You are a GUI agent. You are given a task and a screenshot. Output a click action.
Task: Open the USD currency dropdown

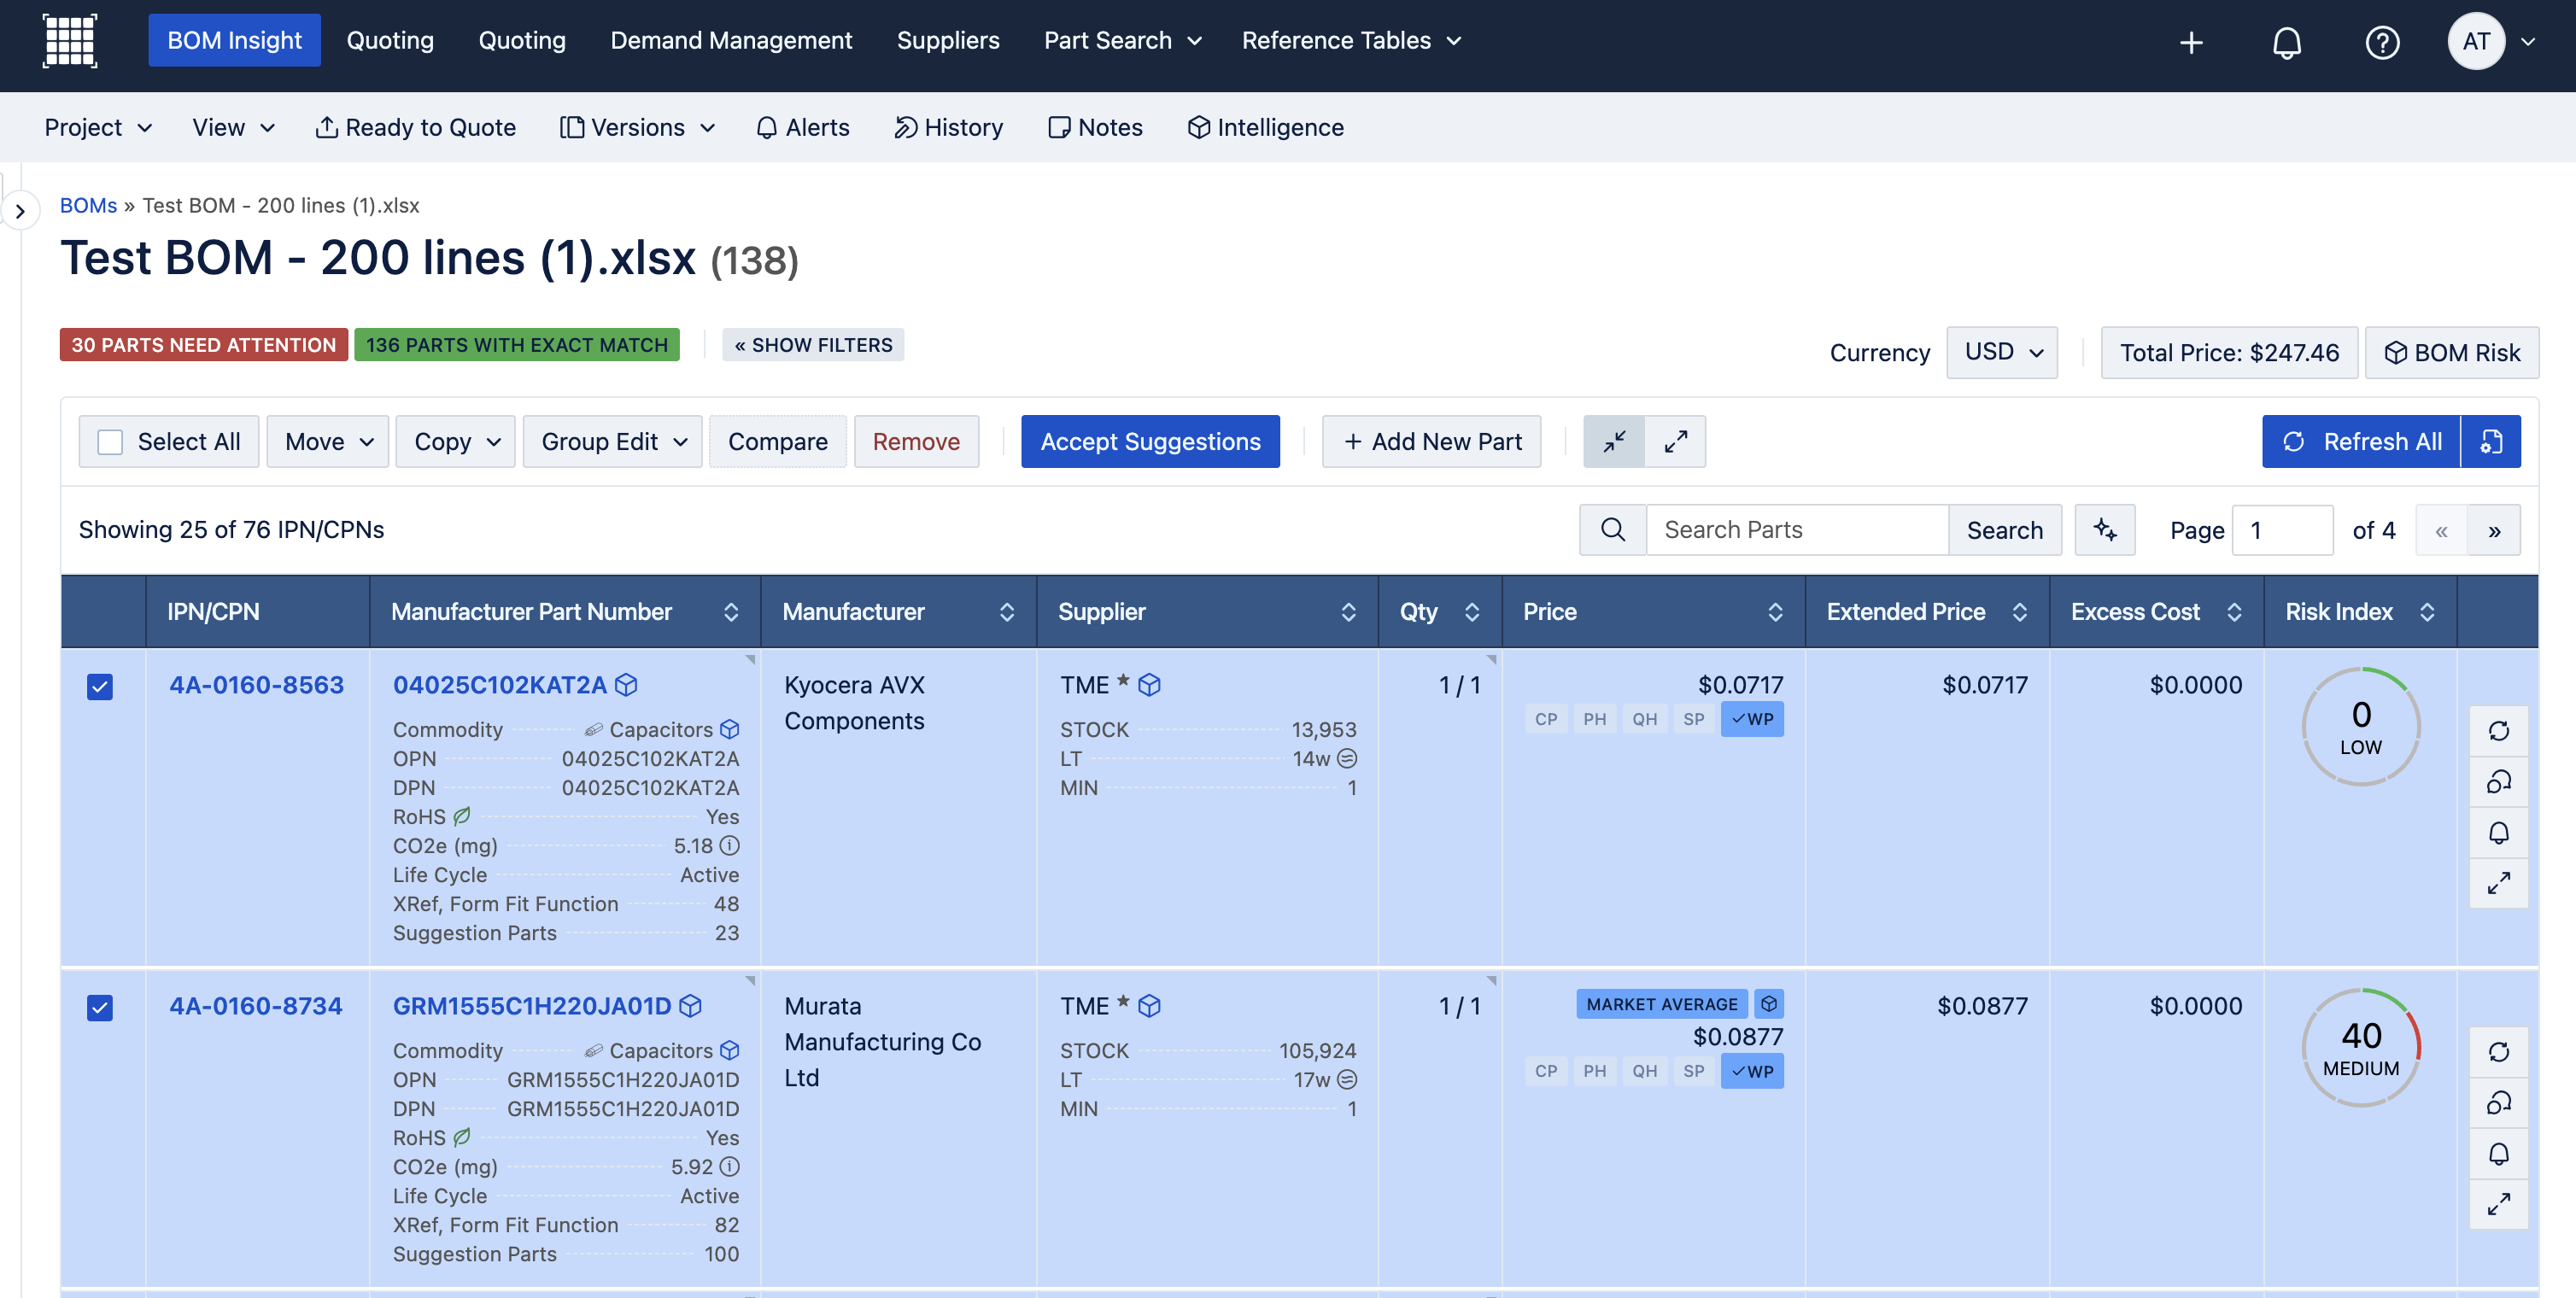(2001, 352)
